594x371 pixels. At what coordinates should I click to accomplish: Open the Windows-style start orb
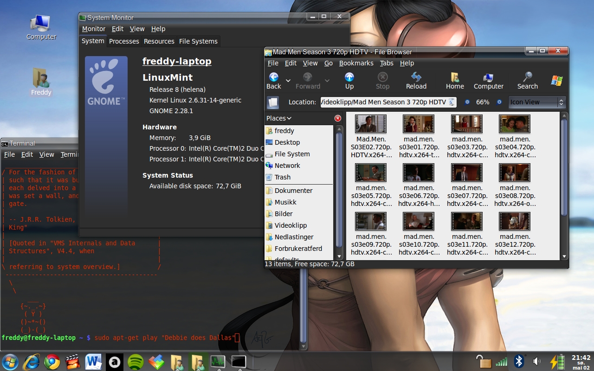coord(10,362)
